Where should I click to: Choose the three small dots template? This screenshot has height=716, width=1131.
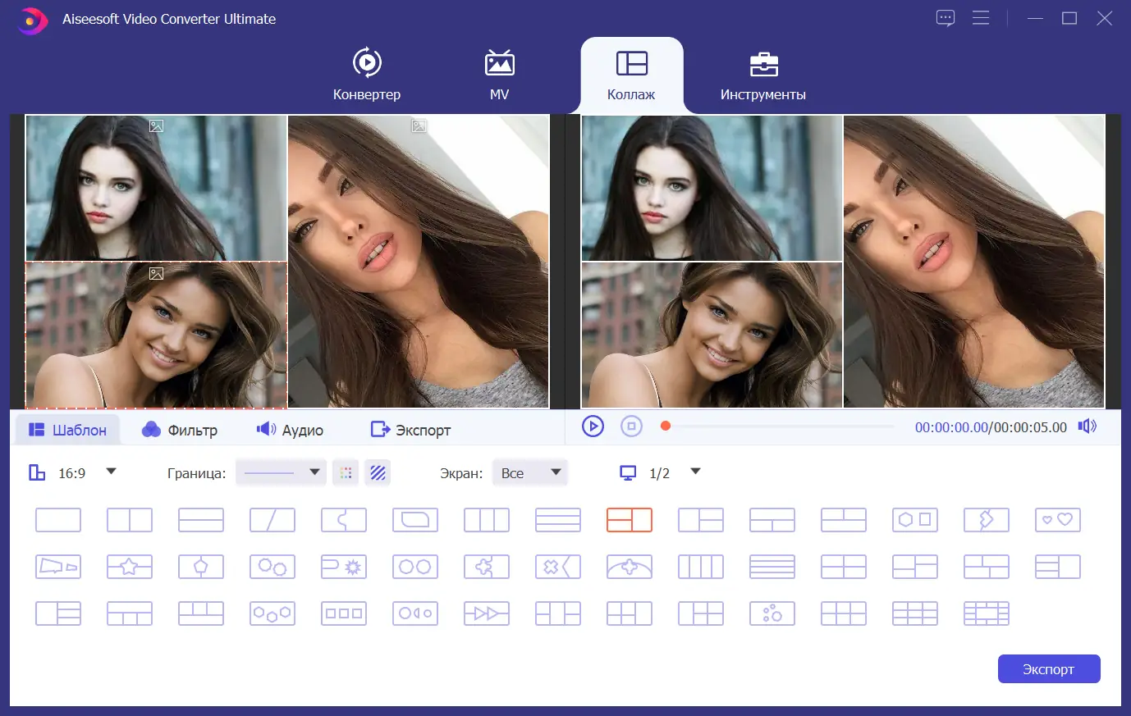[772, 613]
